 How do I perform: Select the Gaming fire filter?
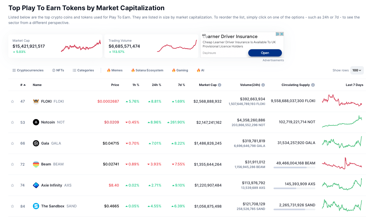pos(180,70)
